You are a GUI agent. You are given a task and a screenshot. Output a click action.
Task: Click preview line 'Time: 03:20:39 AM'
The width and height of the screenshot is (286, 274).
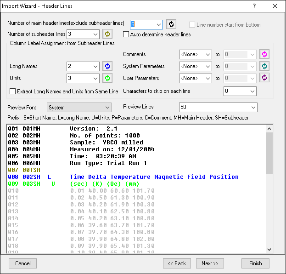[x=103, y=156]
